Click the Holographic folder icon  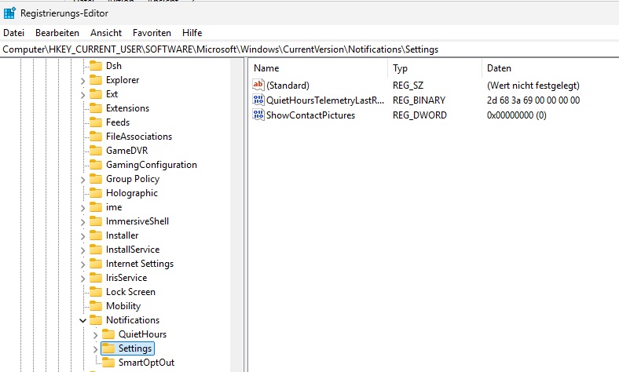(96, 193)
